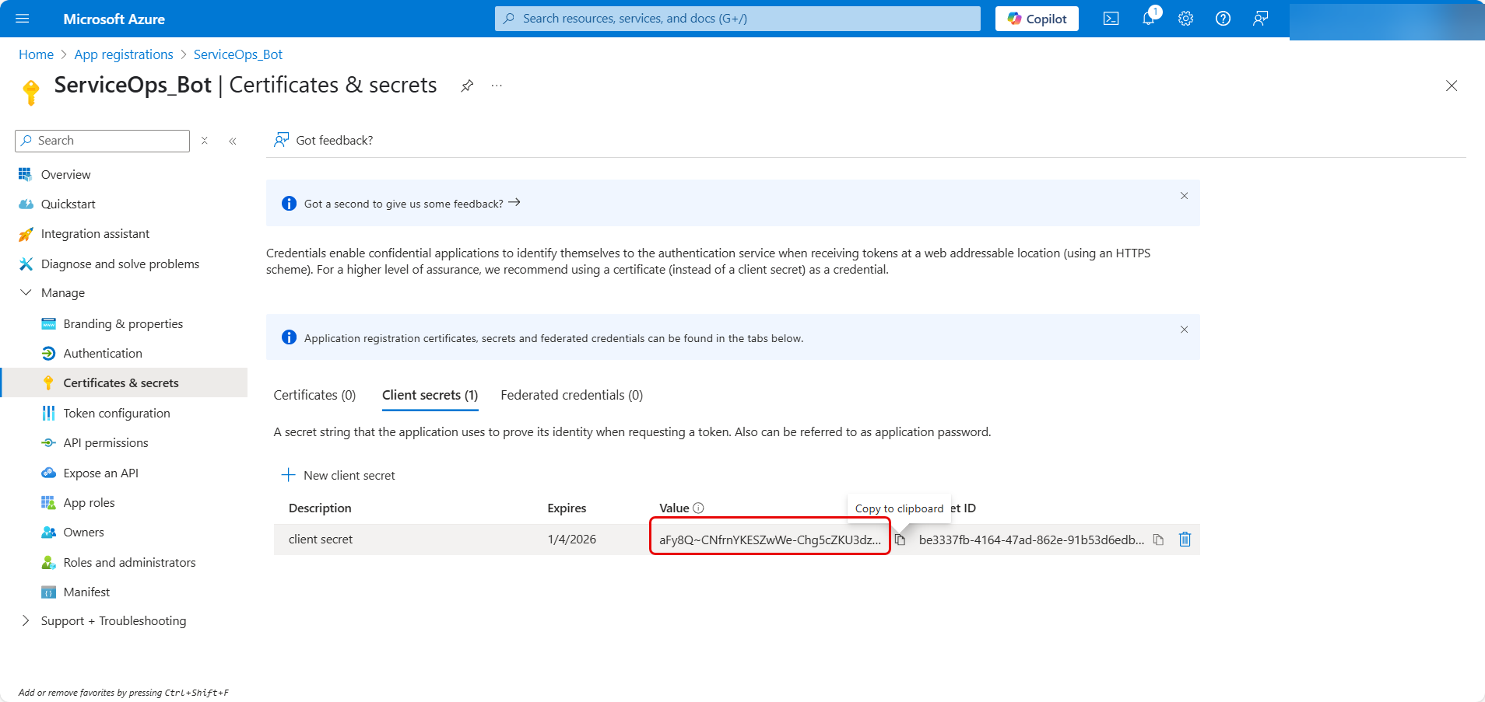Open the Cloud Shell icon in header
The width and height of the screenshot is (1485, 702).
tap(1111, 19)
